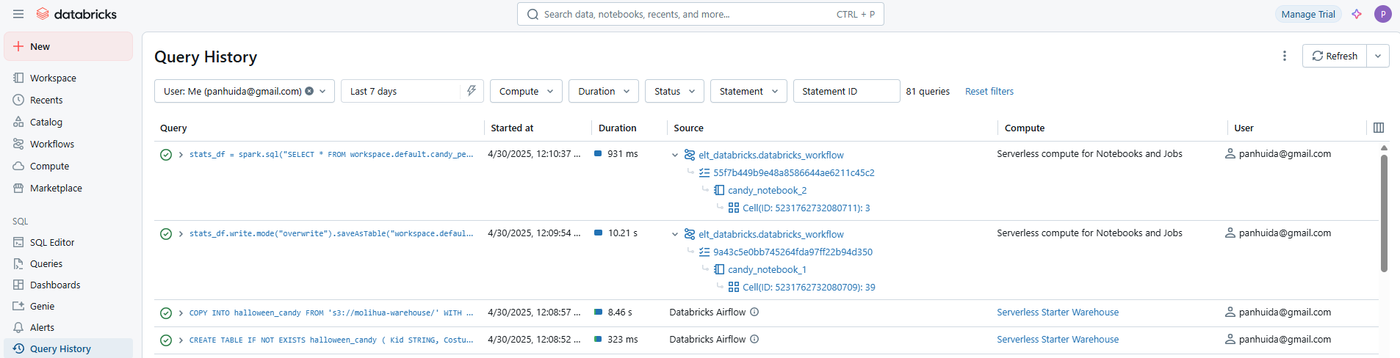Click the New button
The width and height of the screenshot is (1400, 358).
point(68,46)
